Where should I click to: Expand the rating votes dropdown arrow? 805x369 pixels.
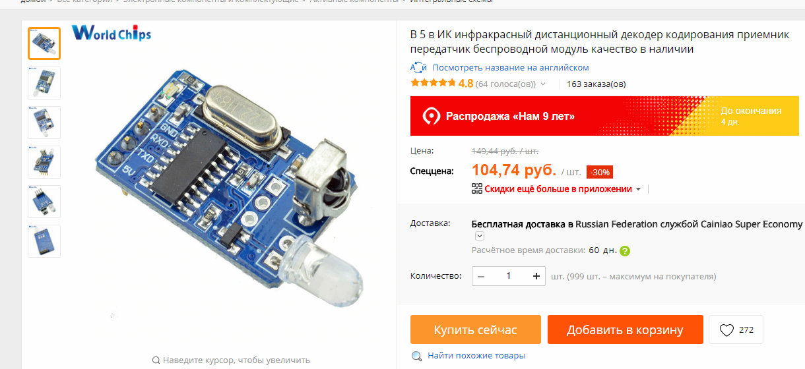pyautogui.click(x=543, y=84)
